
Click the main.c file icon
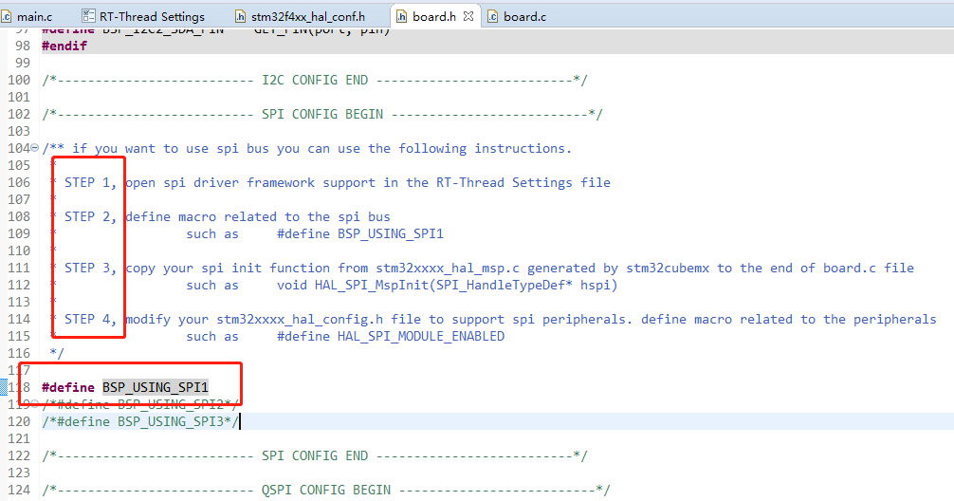pos(6,16)
